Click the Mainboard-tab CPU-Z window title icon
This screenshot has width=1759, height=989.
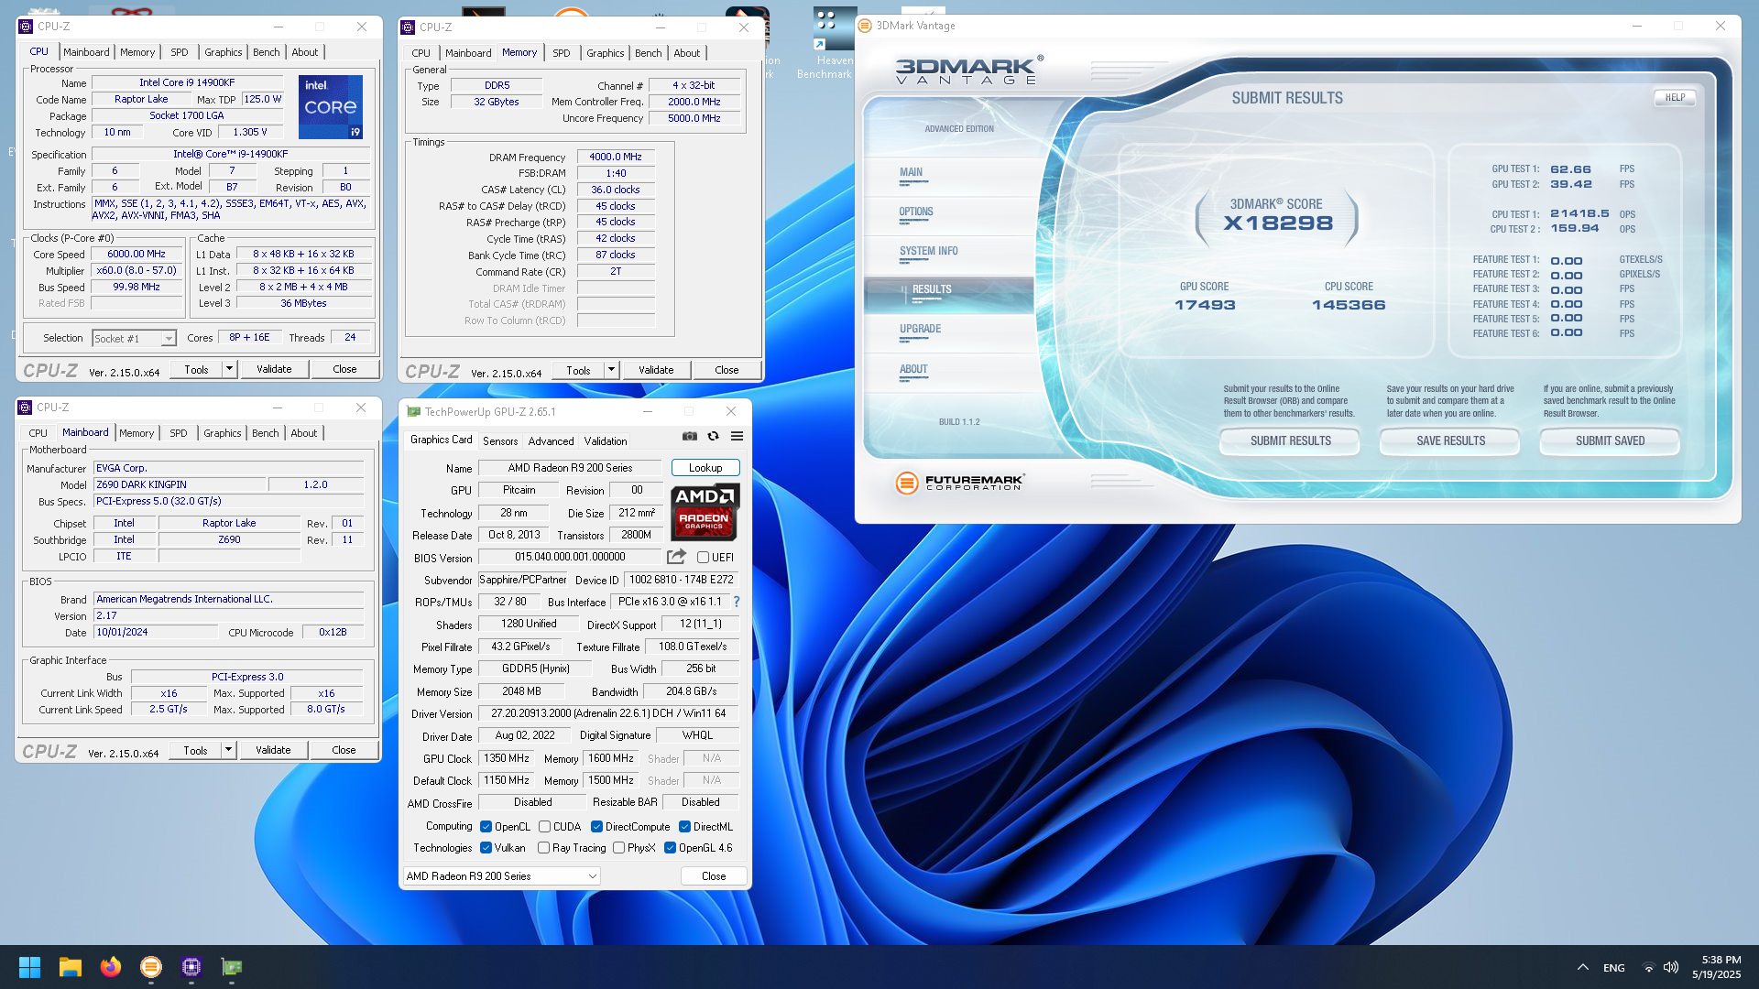(26, 408)
